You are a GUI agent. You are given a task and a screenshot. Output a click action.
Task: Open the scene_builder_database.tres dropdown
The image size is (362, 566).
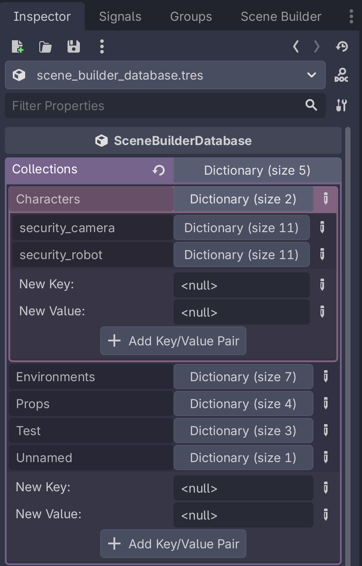(310, 75)
